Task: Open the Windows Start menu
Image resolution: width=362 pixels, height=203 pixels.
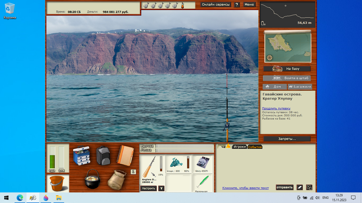Action: (7, 198)
